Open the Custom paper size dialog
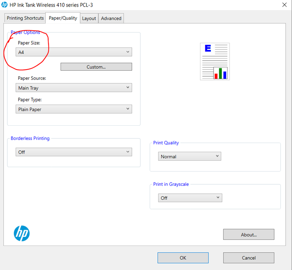 pos(96,67)
